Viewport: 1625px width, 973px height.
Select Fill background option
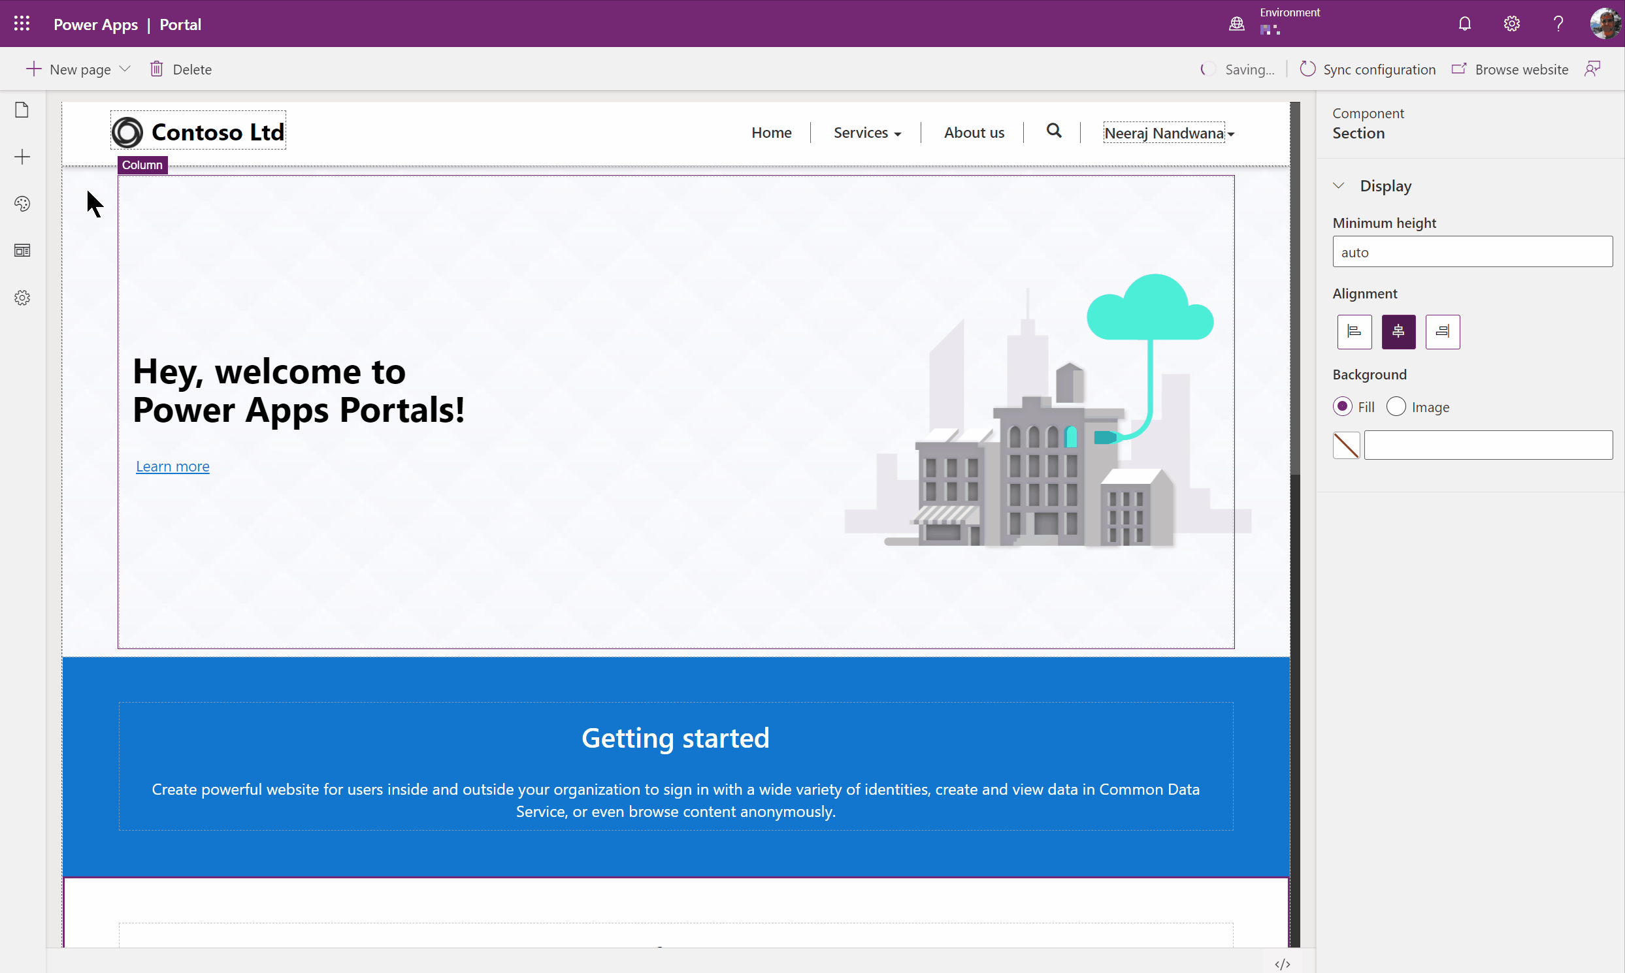[x=1343, y=407]
